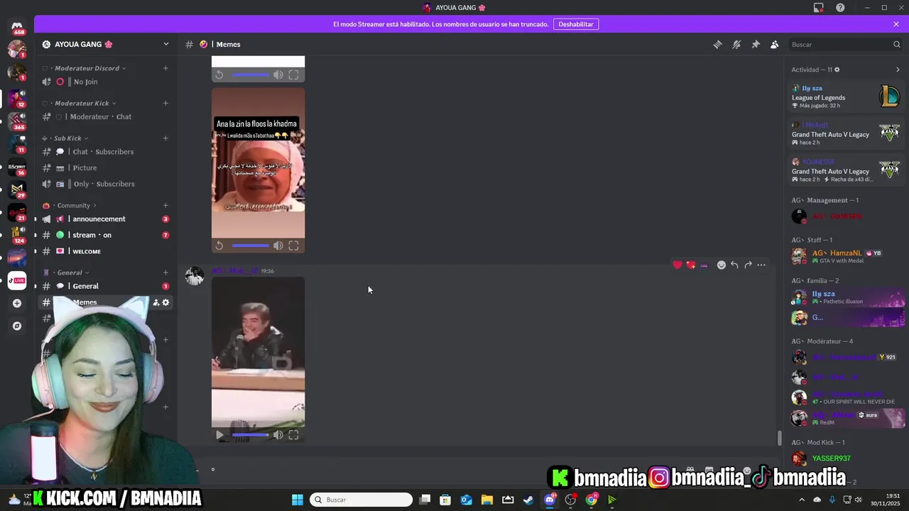Click the Buscar search field in Discord
909x511 pixels.
(846, 44)
